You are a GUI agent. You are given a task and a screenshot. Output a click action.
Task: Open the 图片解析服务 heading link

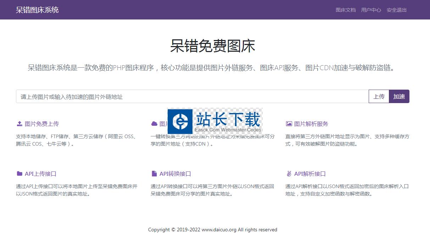tap(311, 124)
